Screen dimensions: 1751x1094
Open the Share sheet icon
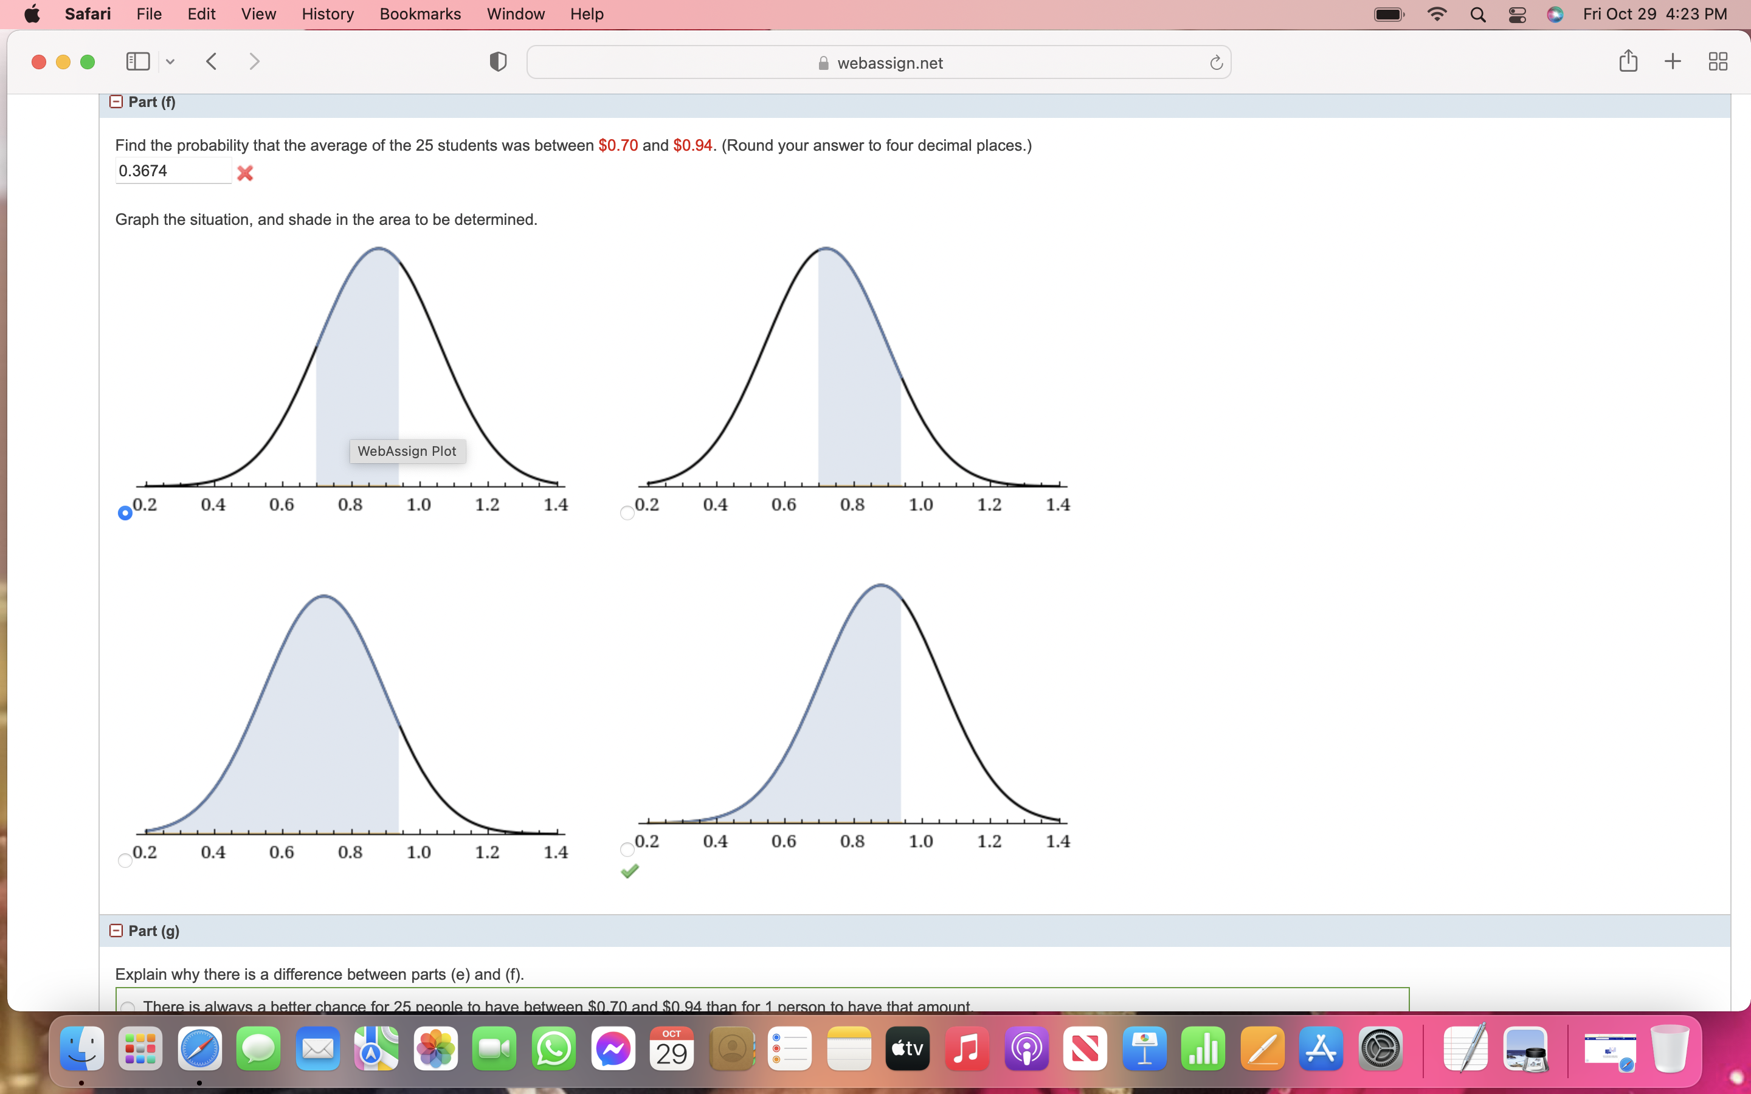[x=1628, y=61]
